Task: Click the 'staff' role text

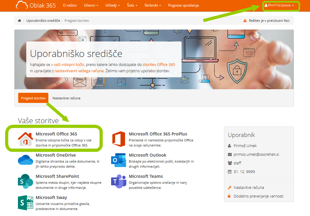Action: [x=237, y=163]
